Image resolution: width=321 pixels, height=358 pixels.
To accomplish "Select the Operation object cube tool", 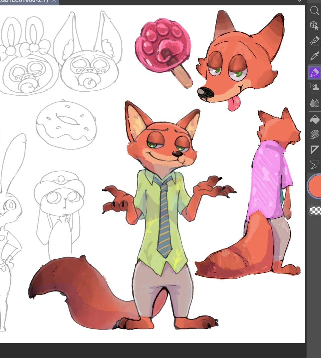I will click(315, 26).
